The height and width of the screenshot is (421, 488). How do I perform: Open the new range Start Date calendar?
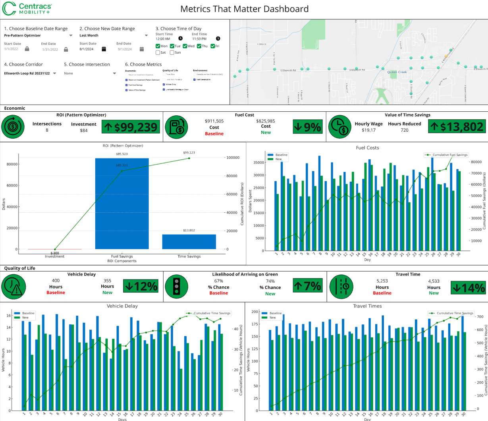pyautogui.click(x=104, y=49)
